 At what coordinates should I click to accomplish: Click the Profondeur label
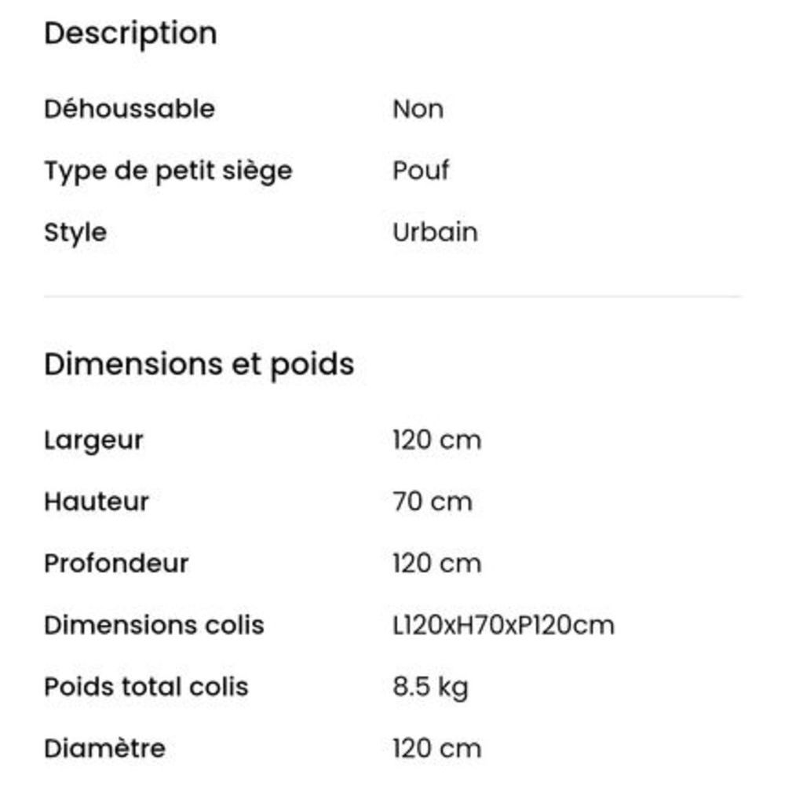coord(116,564)
